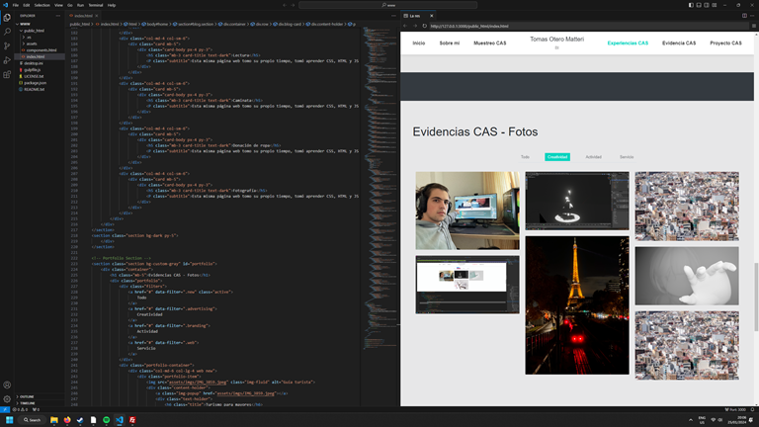Click the preview reload button
The width and height of the screenshot is (759, 427).
(x=425, y=26)
